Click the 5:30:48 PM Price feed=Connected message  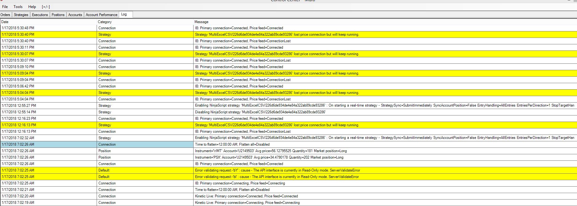click(x=239, y=28)
